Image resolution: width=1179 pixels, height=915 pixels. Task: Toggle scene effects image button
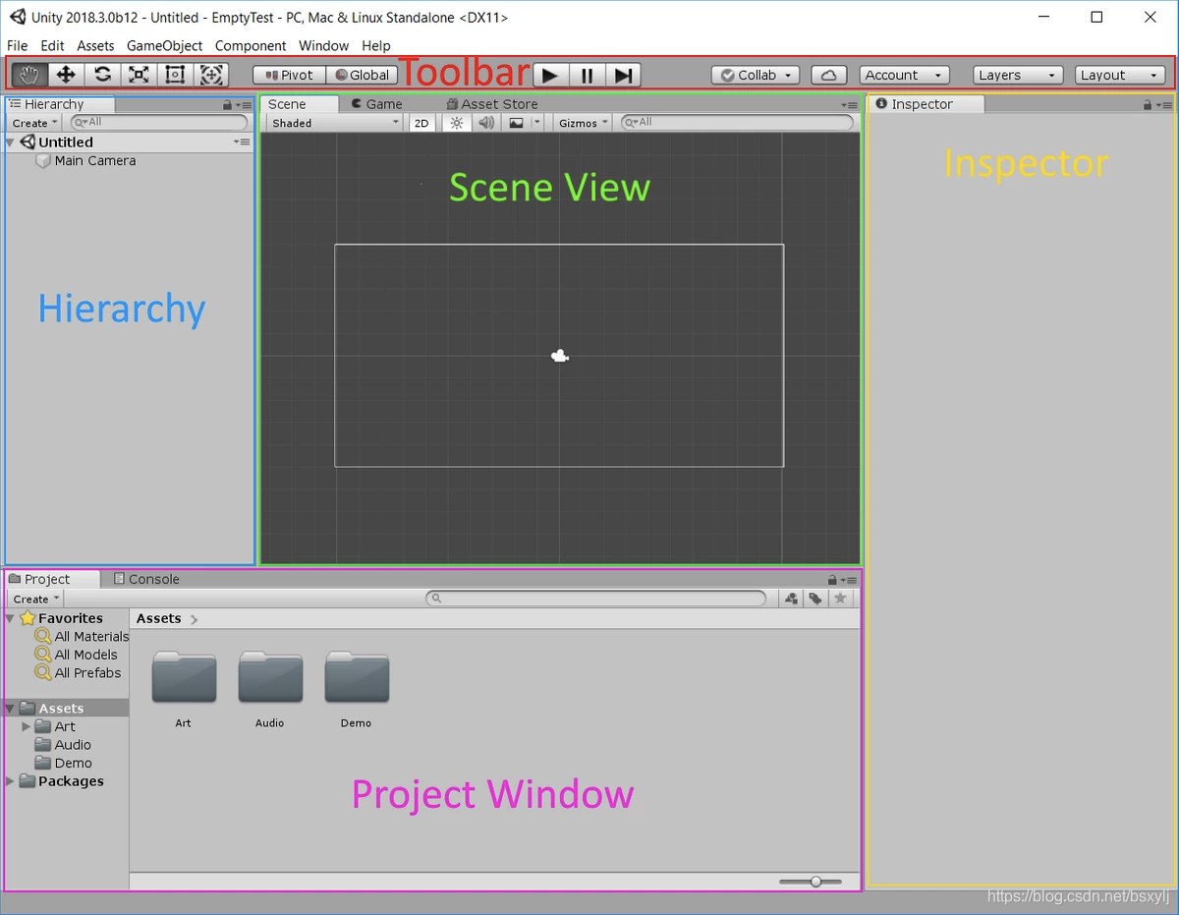(x=517, y=123)
